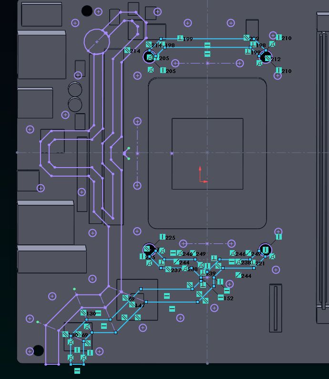Select horizontal relation icon below the board's bottom edge
The height and width of the screenshot is (379, 329).
coord(77,370)
